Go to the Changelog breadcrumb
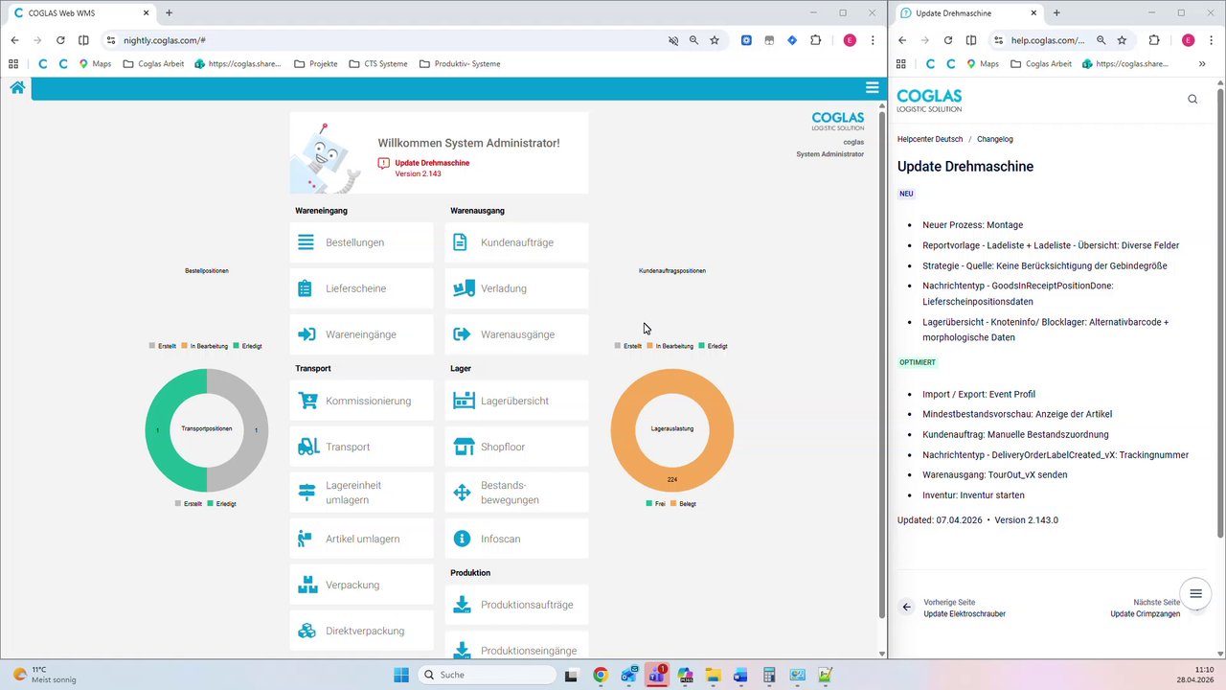1226x690 pixels. (x=995, y=139)
